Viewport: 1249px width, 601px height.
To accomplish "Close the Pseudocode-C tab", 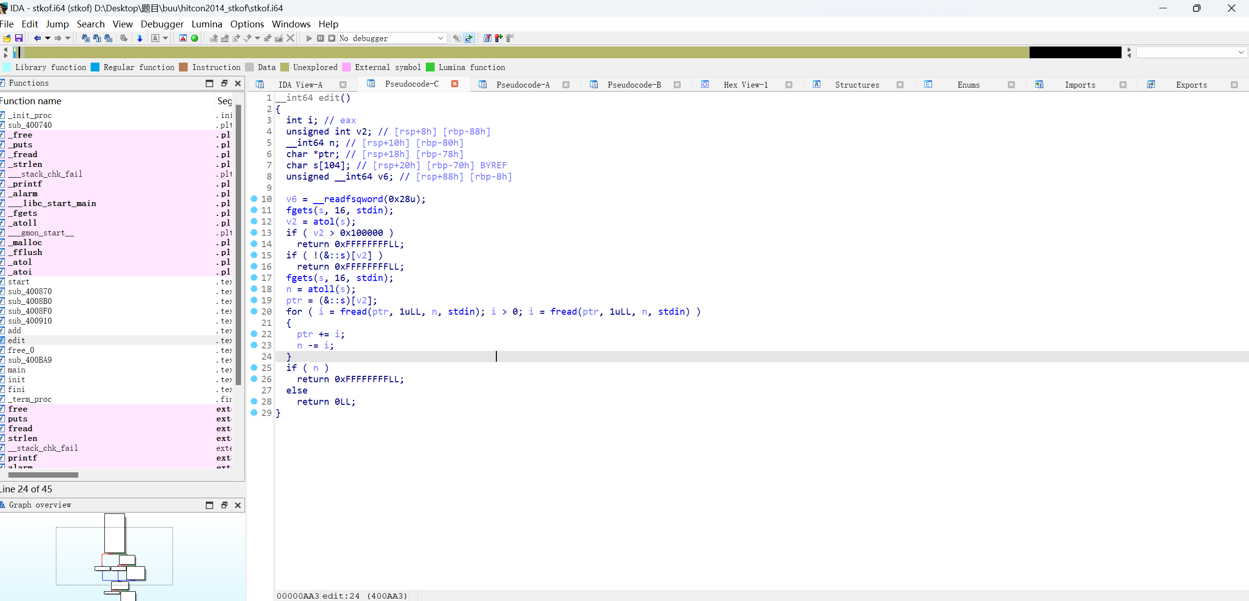I will [455, 84].
